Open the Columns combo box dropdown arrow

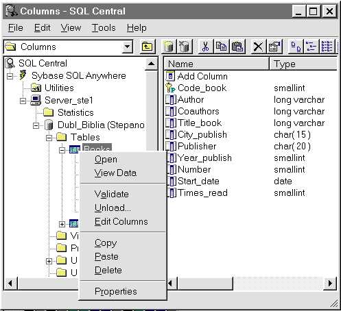pos(127,47)
